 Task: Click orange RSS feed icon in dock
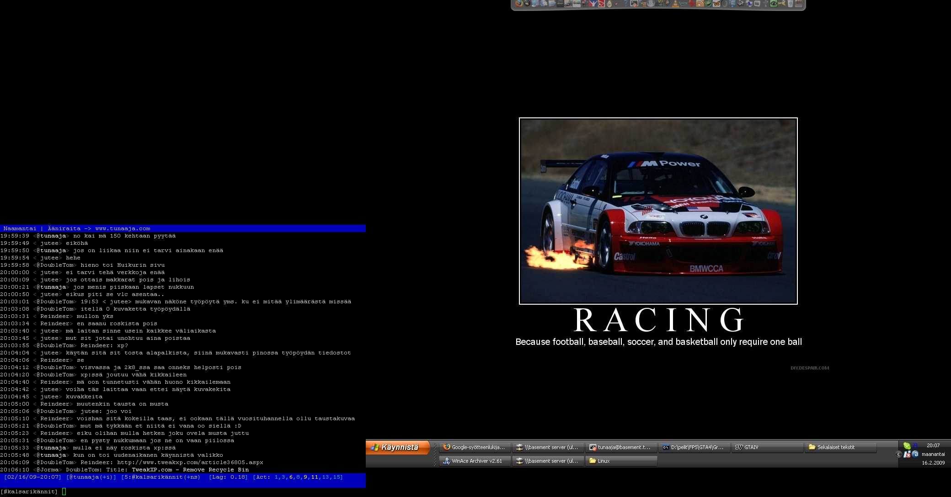(700, 4)
